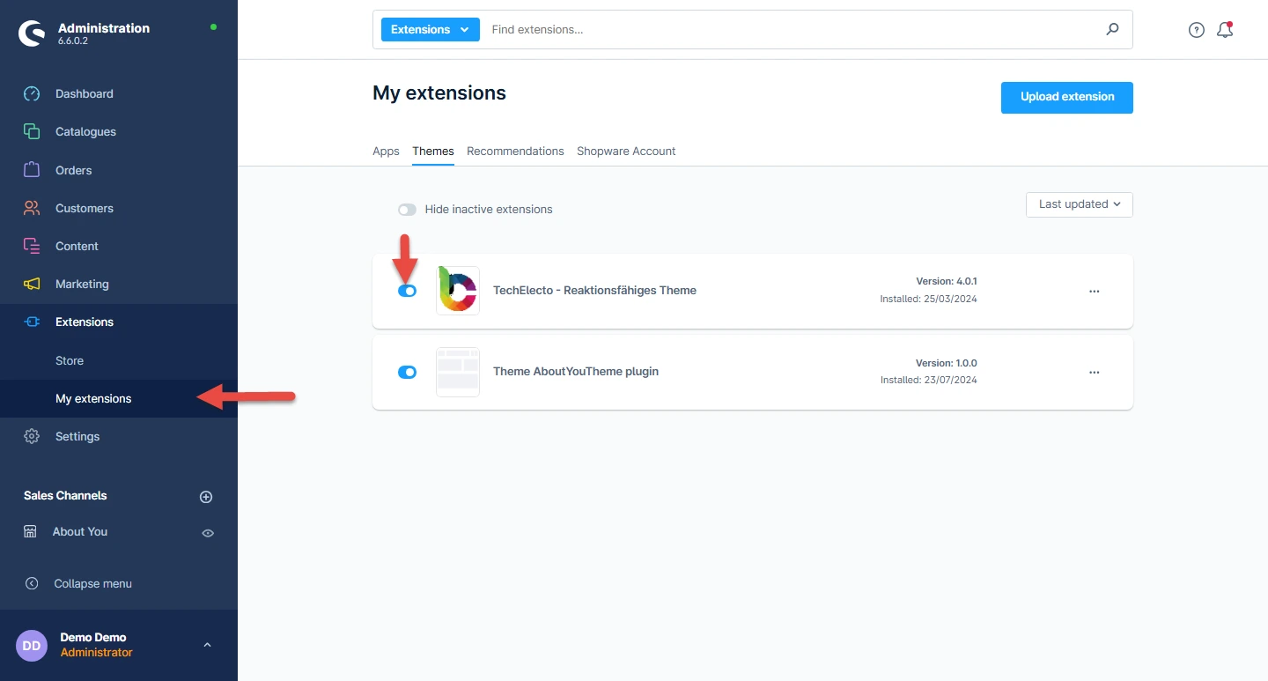The image size is (1268, 681).
Task: Expand the Demo Demo user menu
Action: click(207, 645)
